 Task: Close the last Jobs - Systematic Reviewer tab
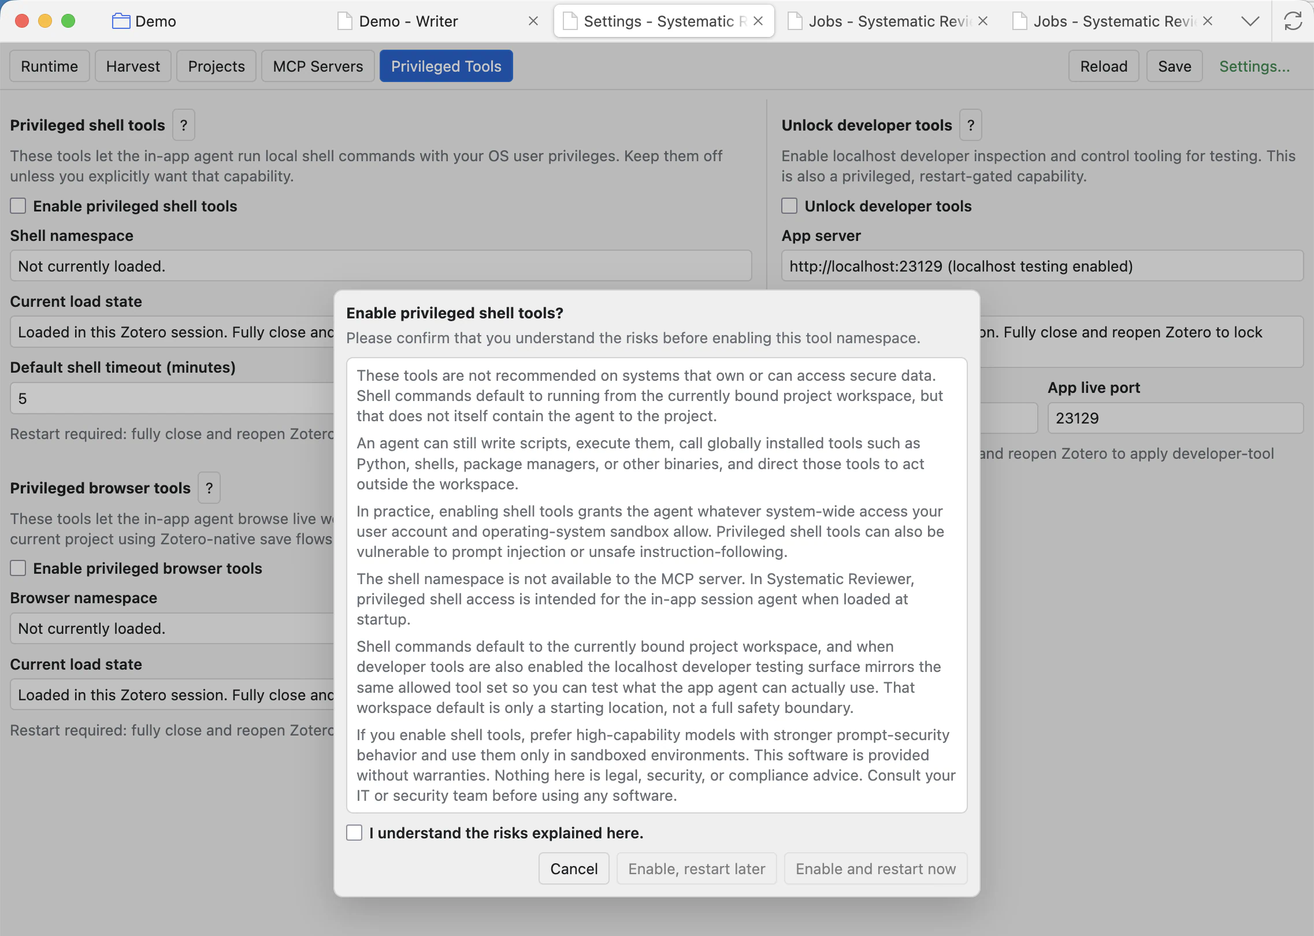pyautogui.click(x=1208, y=21)
